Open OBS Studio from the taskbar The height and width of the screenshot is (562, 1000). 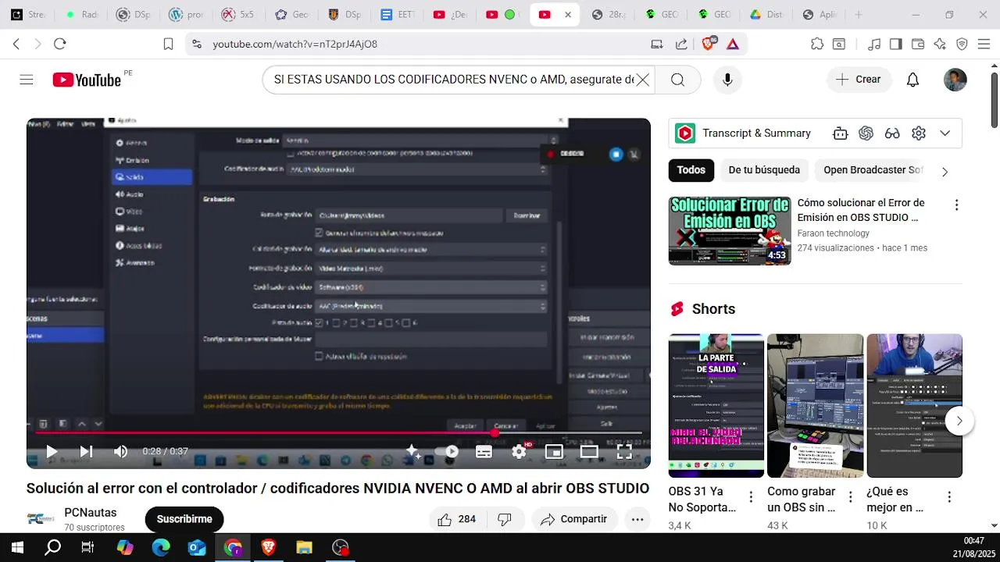click(x=340, y=548)
